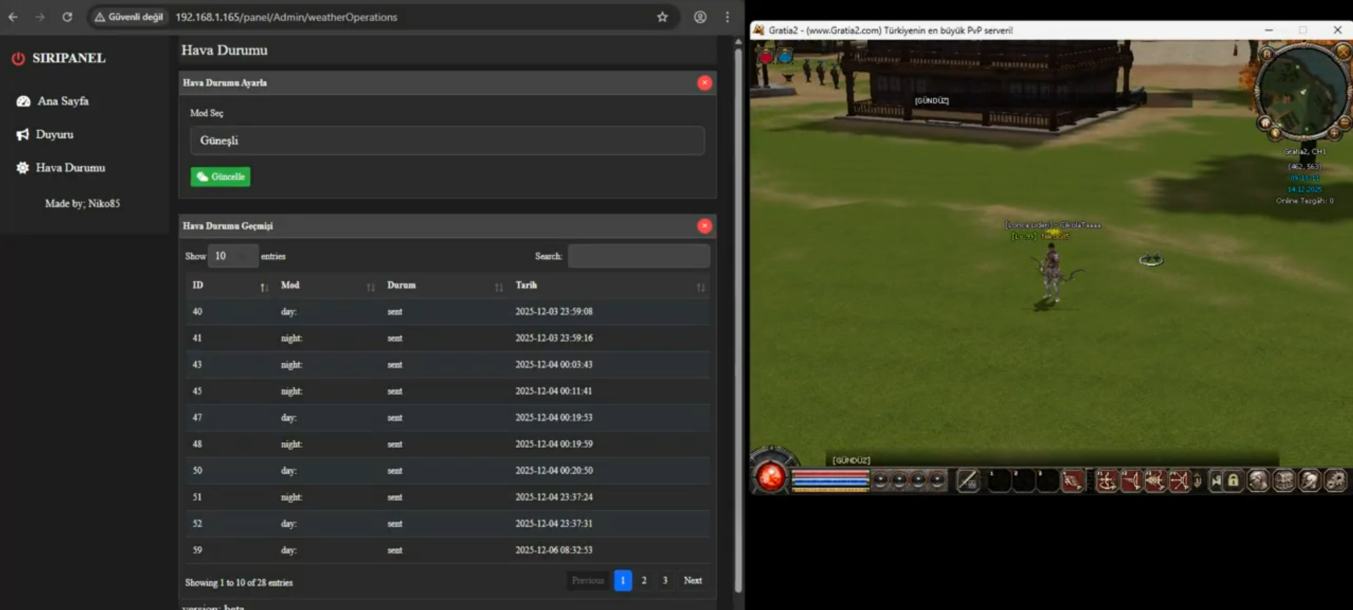
Task: Sort the table by Tarih column
Action: click(x=609, y=286)
